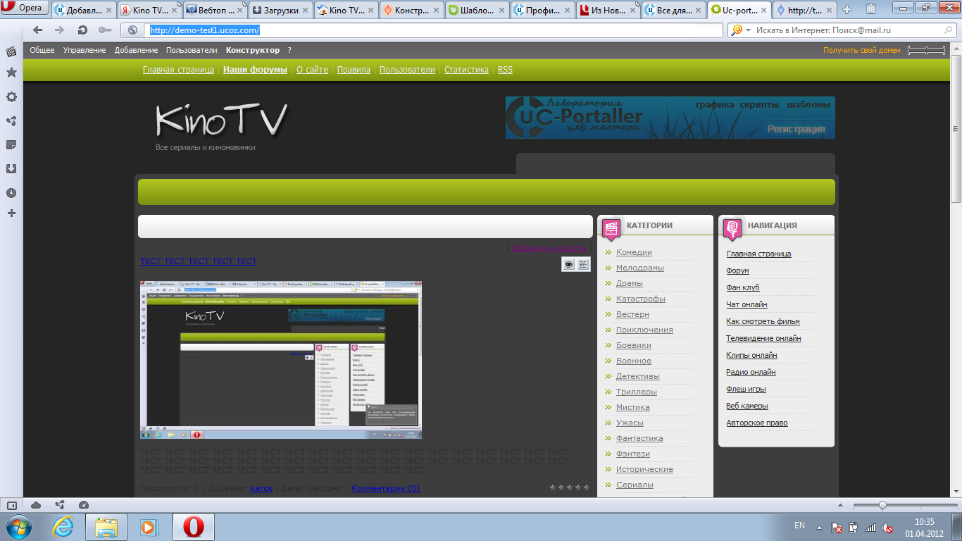Open the Фантастика category
This screenshot has height=541, width=962.
(639, 438)
